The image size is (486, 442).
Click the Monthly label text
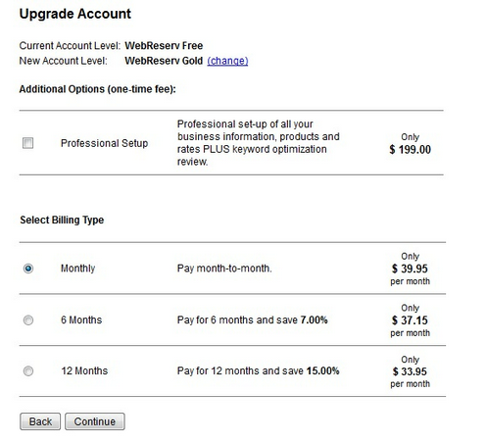78,269
